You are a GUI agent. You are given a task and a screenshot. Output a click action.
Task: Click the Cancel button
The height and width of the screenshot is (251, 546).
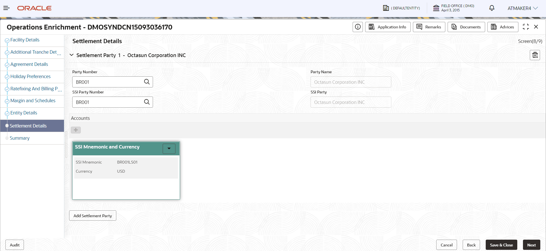click(x=446, y=245)
